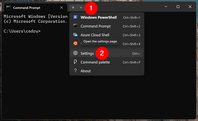Minimize the Terminal window
Viewport: 198px width, 121px height.
pyautogui.click(x=166, y=6)
